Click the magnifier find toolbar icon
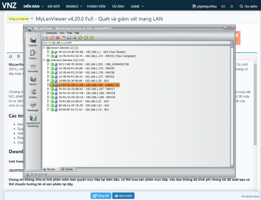The image size is (261, 200). (75, 38)
